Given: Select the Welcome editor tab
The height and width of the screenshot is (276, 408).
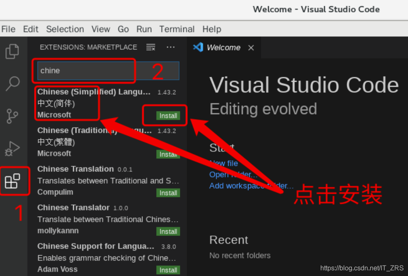Looking at the screenshot, I should [x=224, y=48].
